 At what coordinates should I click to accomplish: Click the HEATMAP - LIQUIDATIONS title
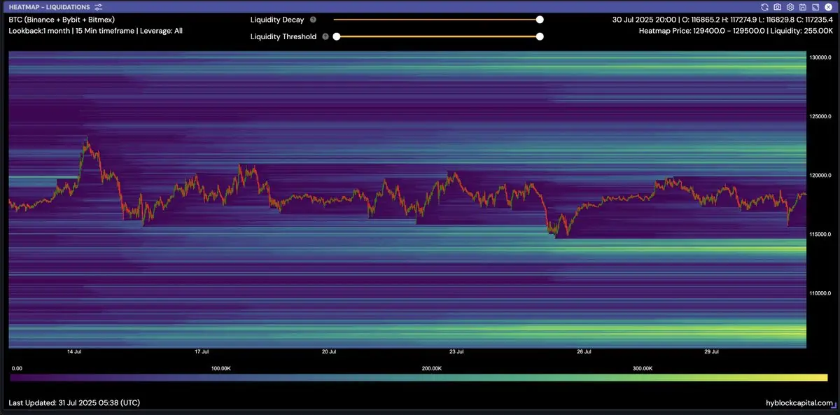(x=49, y=6)
